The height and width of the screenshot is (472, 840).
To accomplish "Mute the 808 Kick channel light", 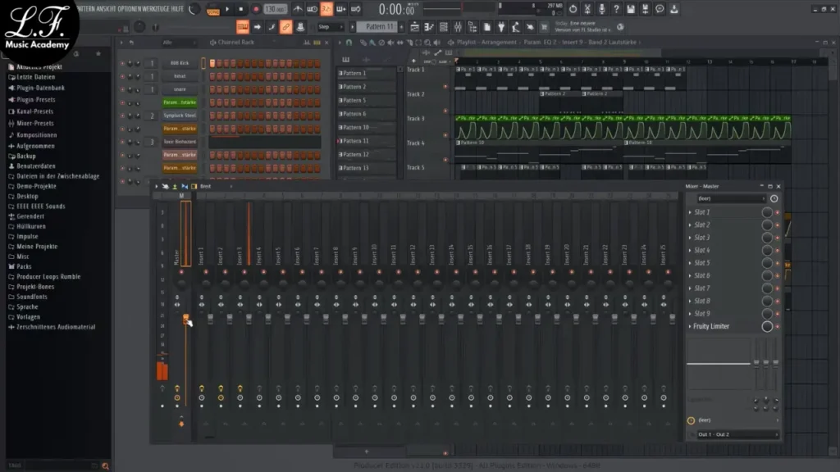I will tap(122, 63).
